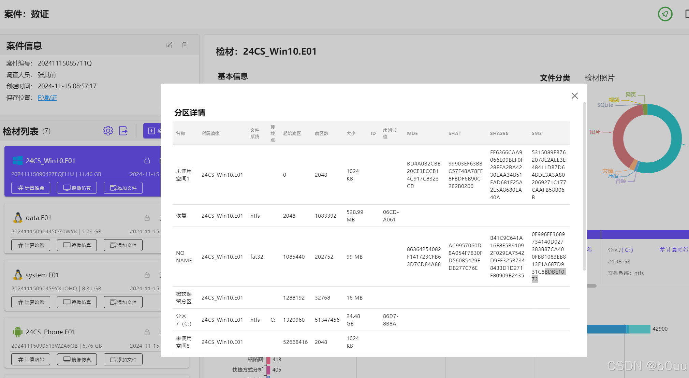
Task: Switch to the 检材照片 tab
Action: [599, 78]
